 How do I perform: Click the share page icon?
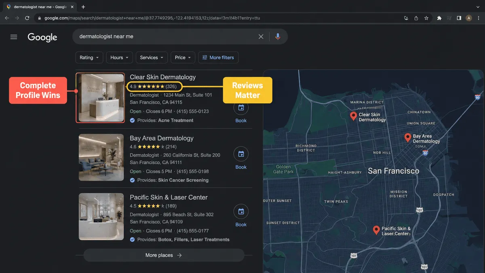[416, 18]
